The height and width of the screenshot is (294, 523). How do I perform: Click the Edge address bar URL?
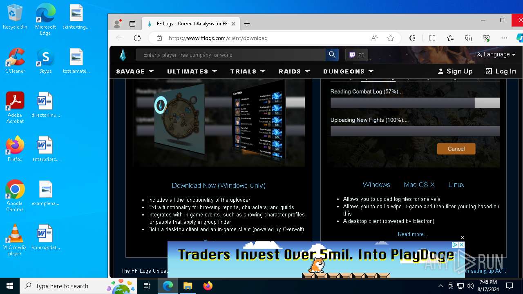218,38
